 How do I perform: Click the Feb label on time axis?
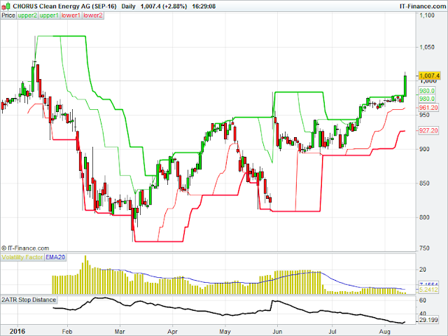(x=67, y=332)
